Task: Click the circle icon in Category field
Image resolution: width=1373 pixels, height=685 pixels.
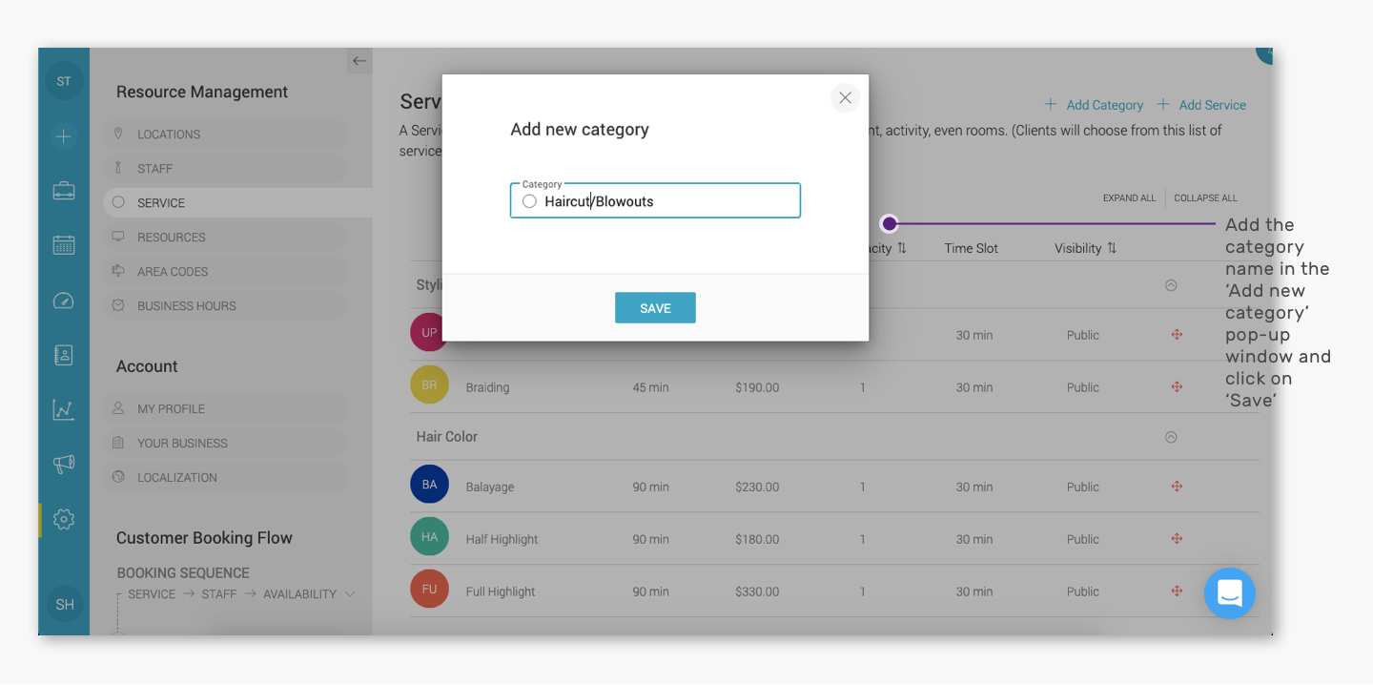Action: click(x=529, y=201)
